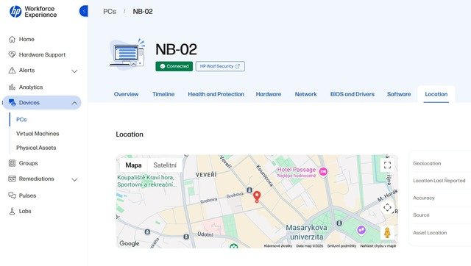
Task: Go to PCs breadcrumb link
Action: point(110,12)
